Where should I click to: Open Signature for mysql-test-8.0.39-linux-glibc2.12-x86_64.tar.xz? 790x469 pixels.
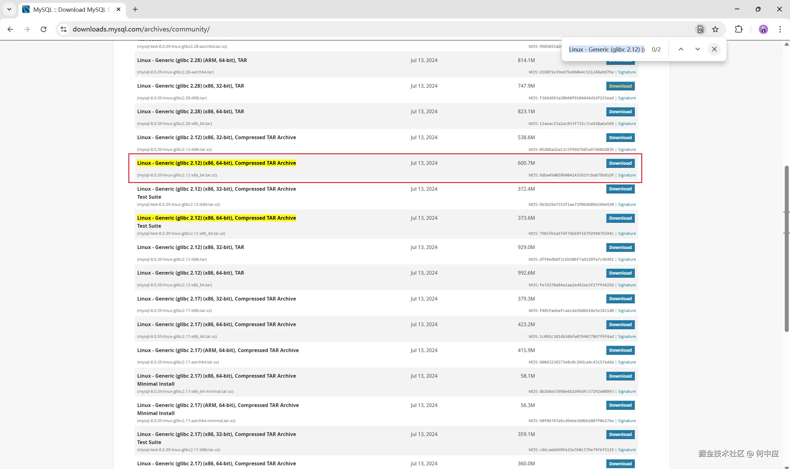[x=627, y=234]
